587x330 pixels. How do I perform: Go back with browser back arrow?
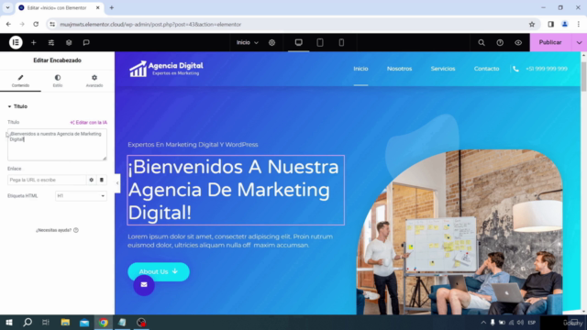8,25
